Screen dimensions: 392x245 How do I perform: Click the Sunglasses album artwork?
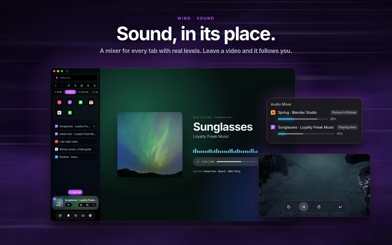click(150, 144)
